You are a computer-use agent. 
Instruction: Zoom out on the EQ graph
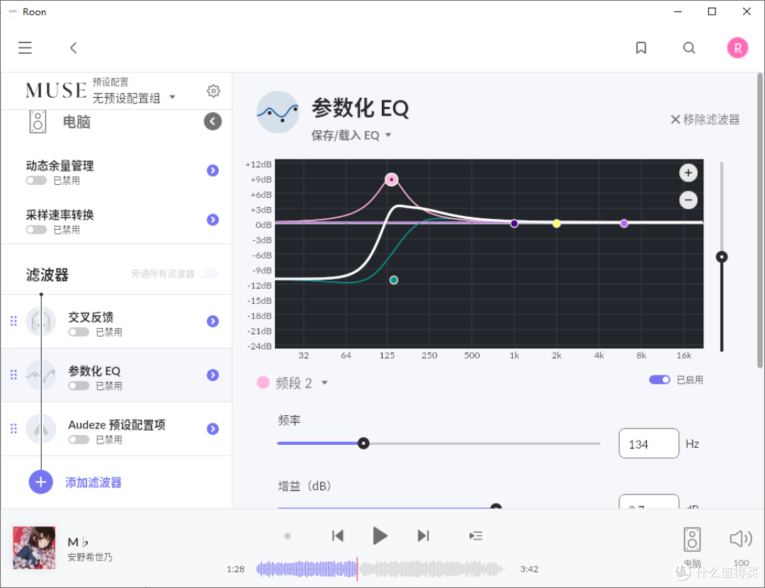688,200
